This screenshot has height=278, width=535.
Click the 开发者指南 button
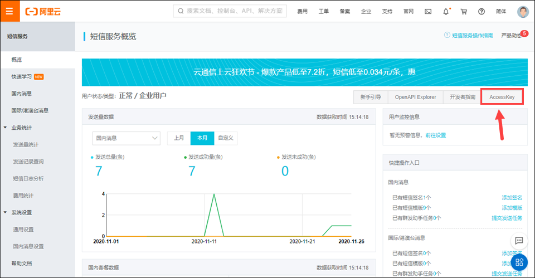tap(463, 97)
